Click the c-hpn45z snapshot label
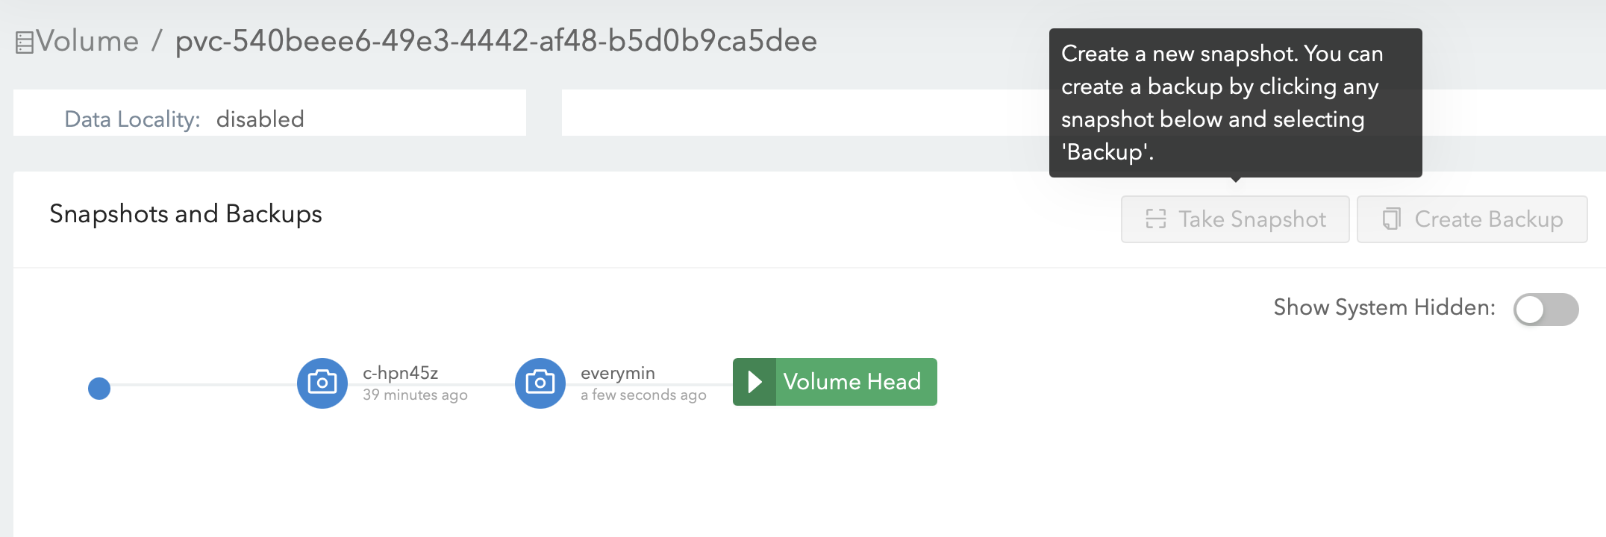This screenshot has height=537, width=1606. 401,373
